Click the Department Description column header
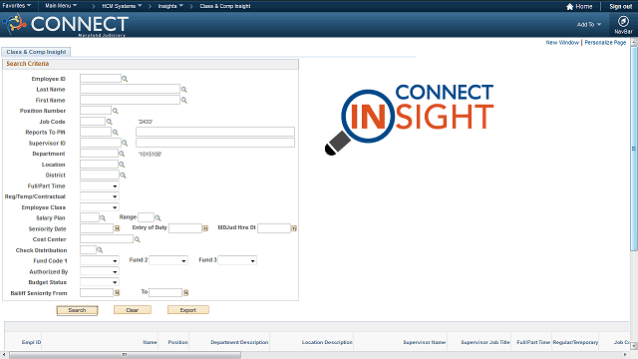638x359 pixels. (239, 342)
